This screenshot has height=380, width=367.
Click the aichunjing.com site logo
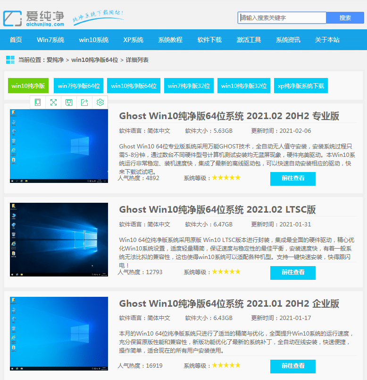pos(33,18)
